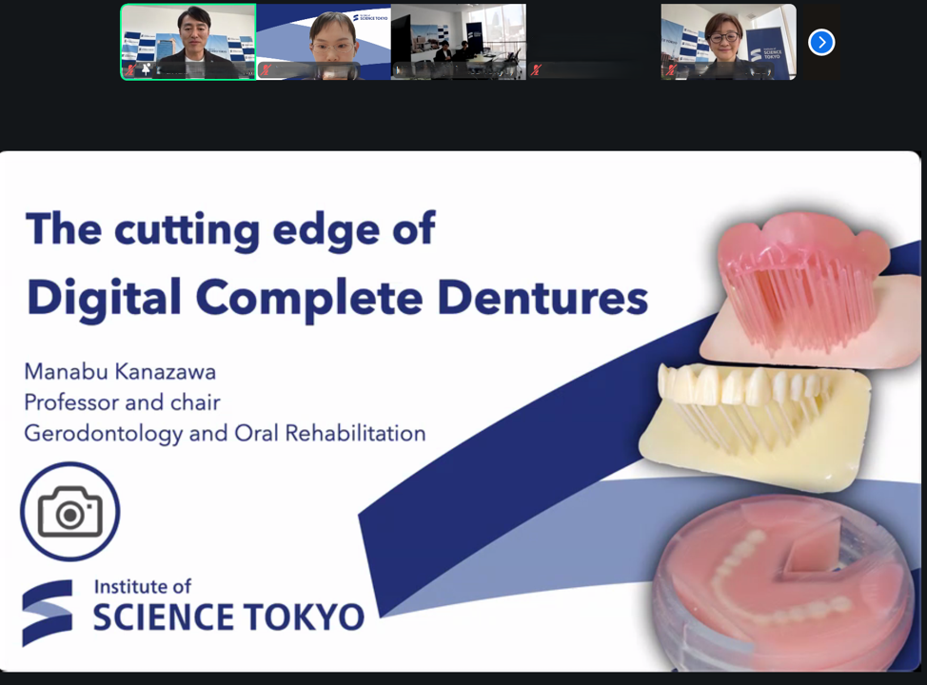Click the 'SCIENCE TOKYO' text on slide
The height and width of the screenshot is (685, 927).
pos(228,616)
